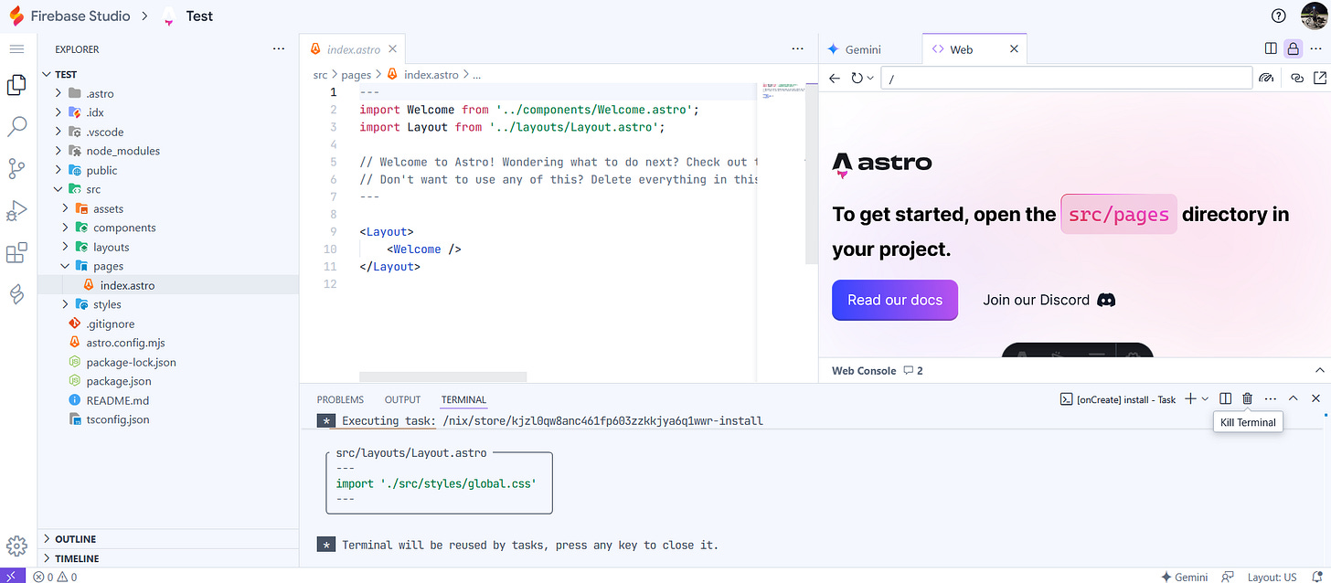
Task: Open Explorer more actions ellipsis
Action: (x=279, y=49)
